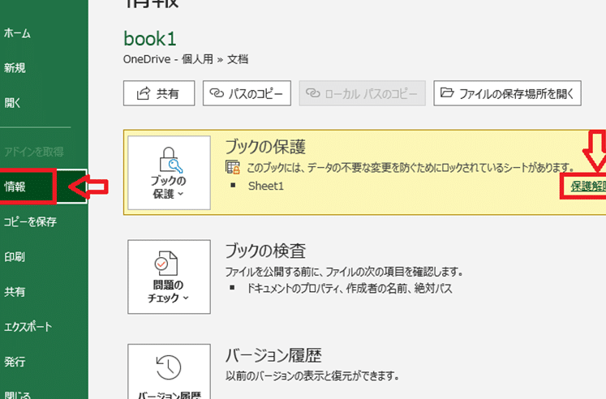Choose 発行 from the sidebar menu
Viewport: 606px width, 399px height.
pos(14,362)
